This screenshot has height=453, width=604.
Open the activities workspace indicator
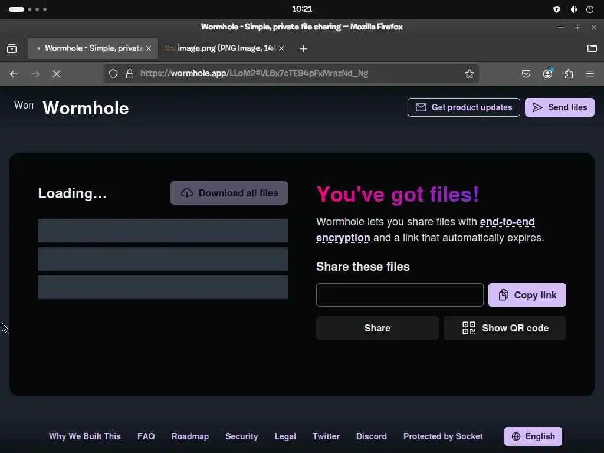click(28, 9)
